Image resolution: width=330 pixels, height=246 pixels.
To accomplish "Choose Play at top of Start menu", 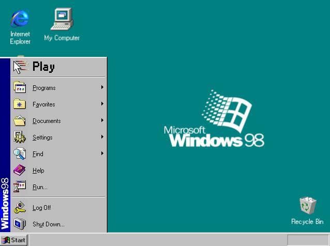I will click(x=59, y=67).
